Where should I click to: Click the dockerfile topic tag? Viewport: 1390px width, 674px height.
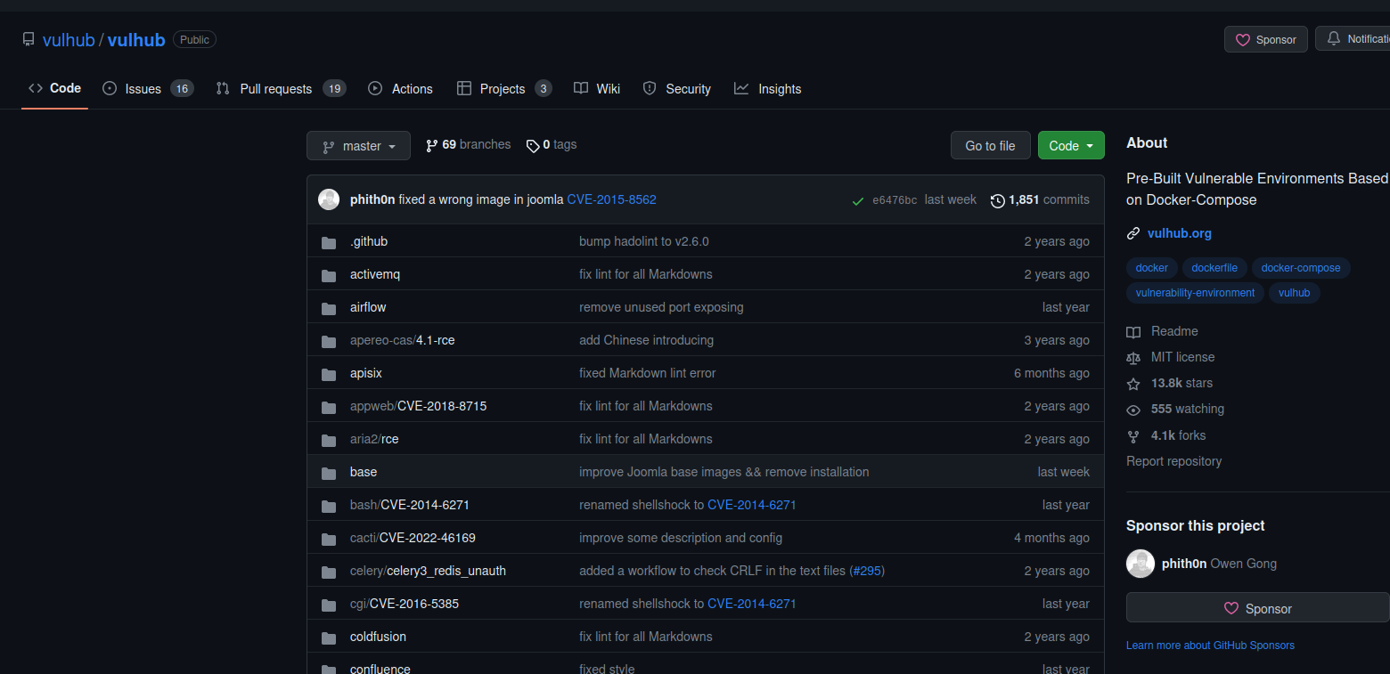(1214, 268)
